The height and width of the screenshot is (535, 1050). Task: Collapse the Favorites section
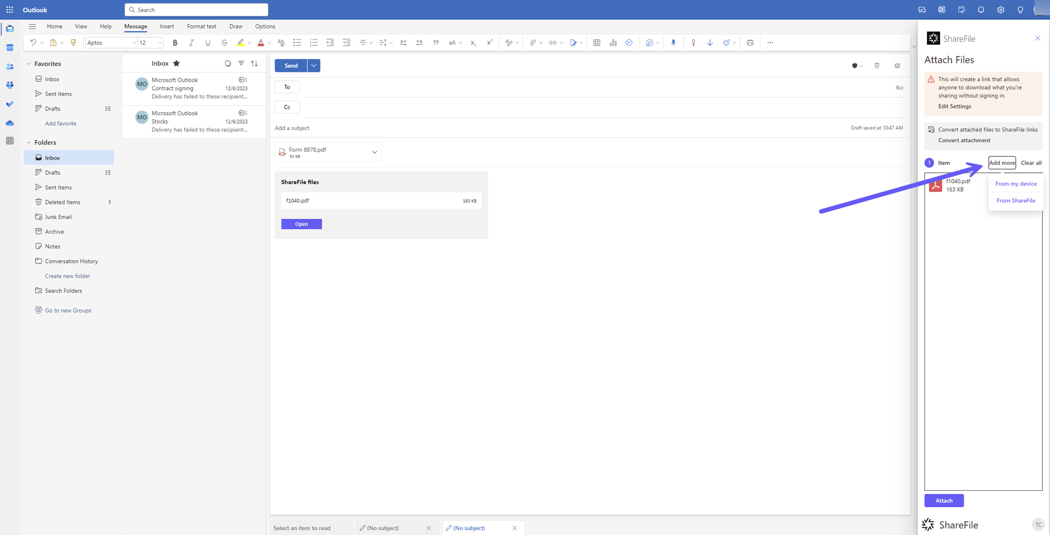click(29, 64)
